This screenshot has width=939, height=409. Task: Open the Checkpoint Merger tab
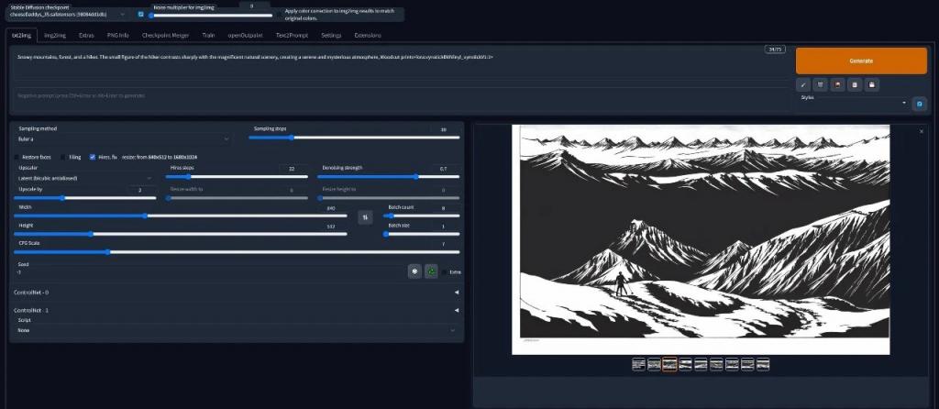[165, 35]
